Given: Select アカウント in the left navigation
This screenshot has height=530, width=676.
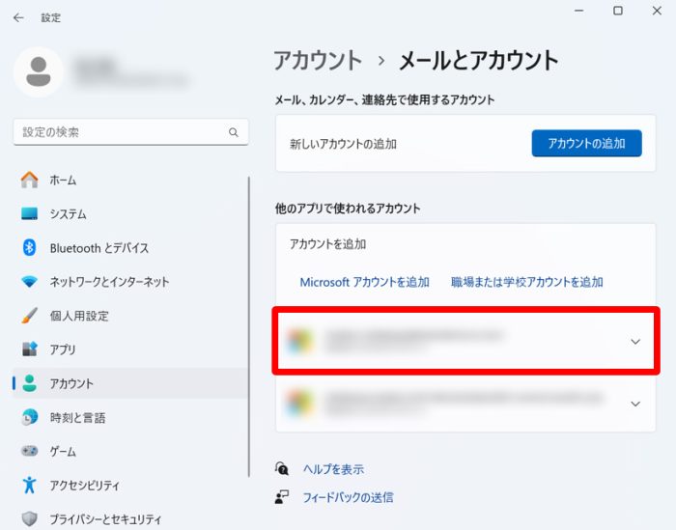Looking at the screenshot, I should pyautogui.click(x=71, y=383).
